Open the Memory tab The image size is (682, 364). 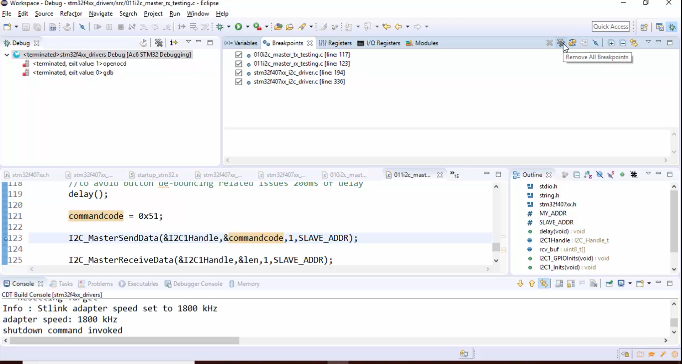point(244,284)
